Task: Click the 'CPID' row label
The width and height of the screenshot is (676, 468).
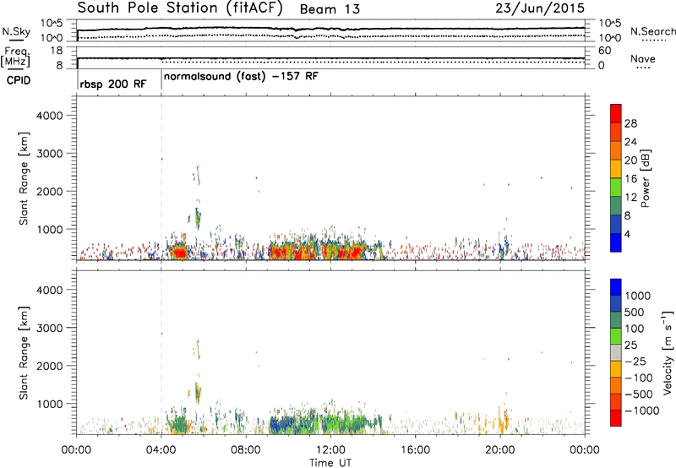Action: click(19, 80)
